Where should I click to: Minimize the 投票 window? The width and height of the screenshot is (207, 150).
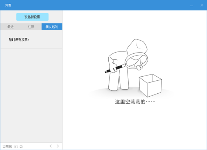[191, 6]
